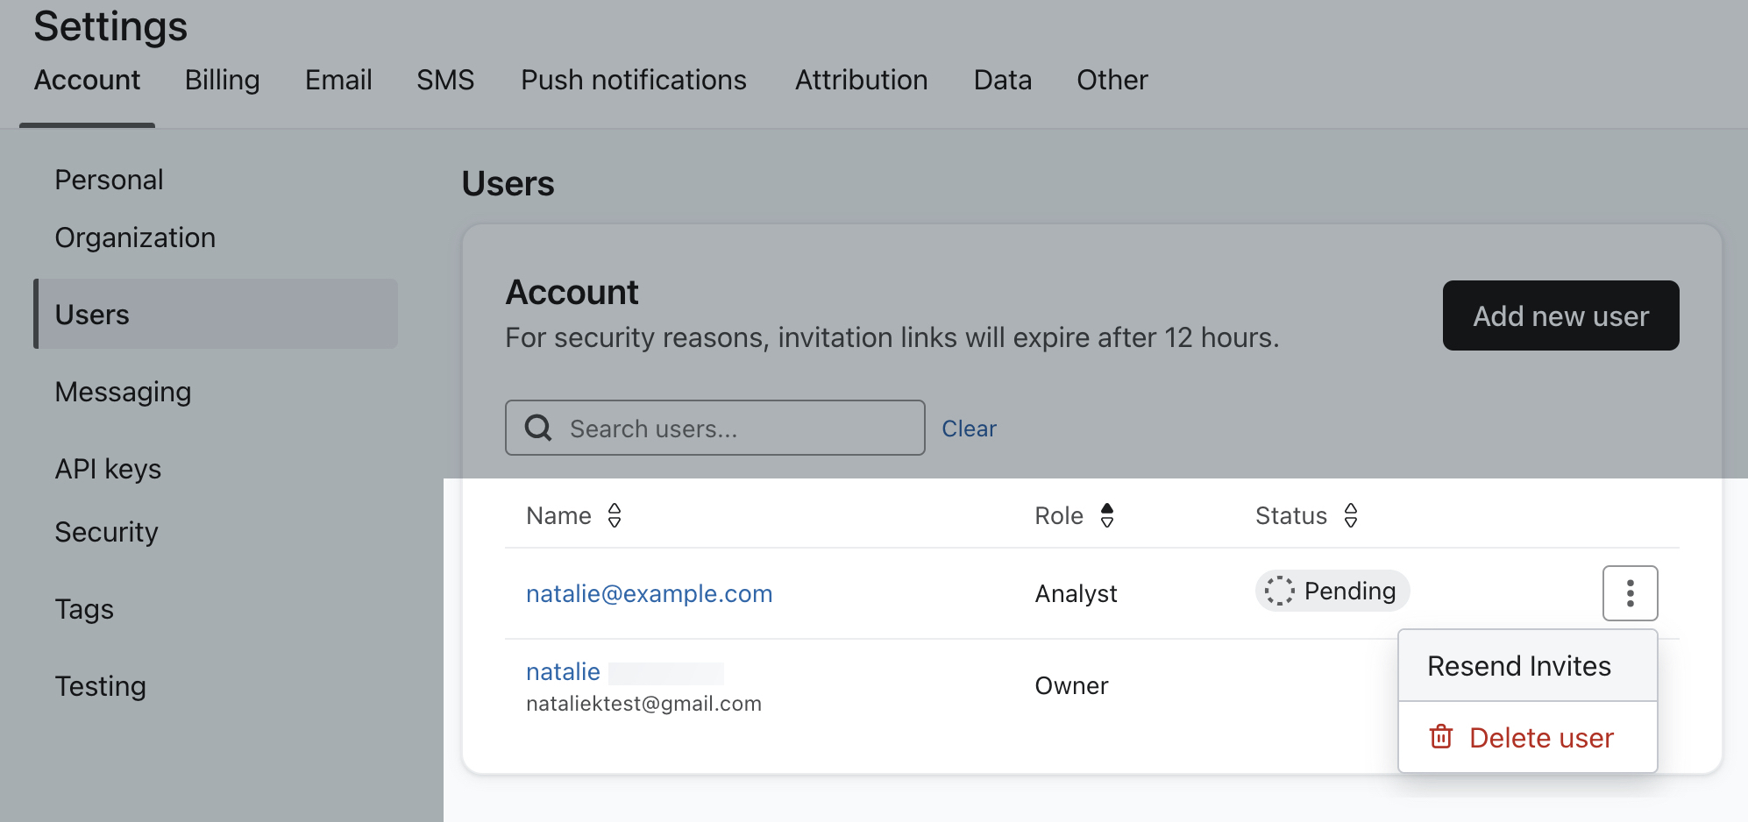Sort the Name column descending

tap(616, 521)
